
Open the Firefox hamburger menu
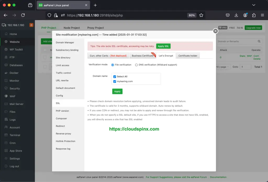262,15
